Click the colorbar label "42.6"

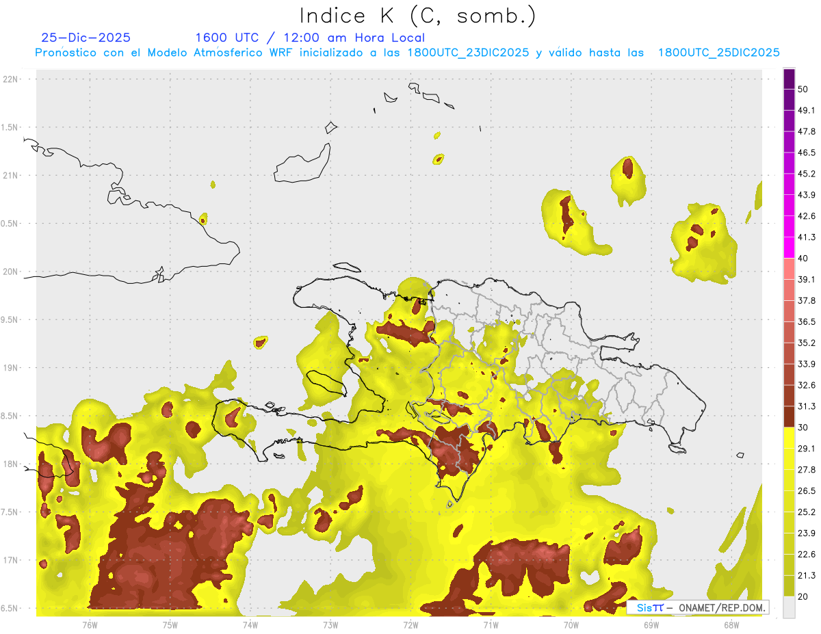807,216
